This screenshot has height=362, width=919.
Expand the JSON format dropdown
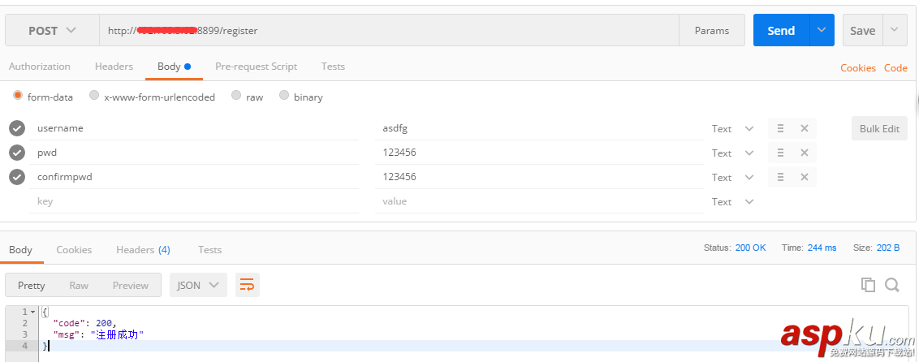click(x=198, y=285)
